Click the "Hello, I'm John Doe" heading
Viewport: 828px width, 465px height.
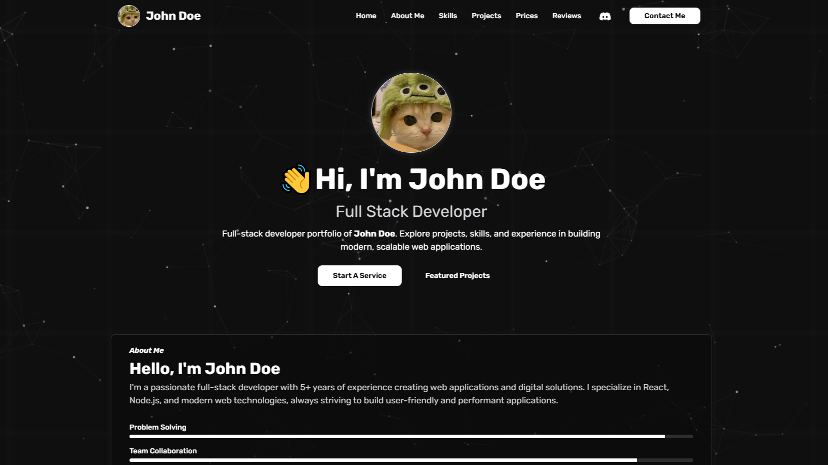click(204, 368)
